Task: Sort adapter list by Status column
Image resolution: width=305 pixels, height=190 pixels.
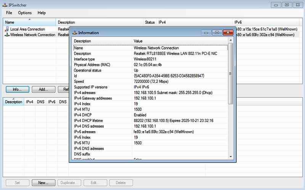Action: (149, 22)
